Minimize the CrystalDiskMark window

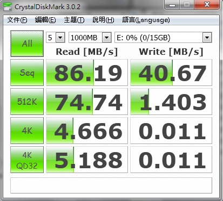coord(172,5)
